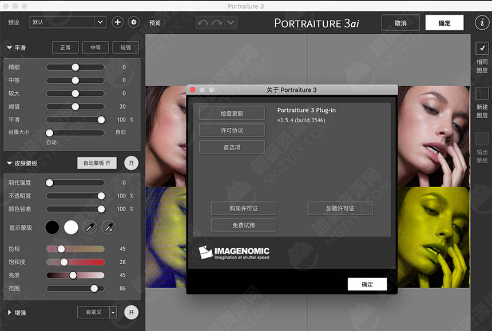
Task: Expand the 增强 section
Action: (9, 313)
